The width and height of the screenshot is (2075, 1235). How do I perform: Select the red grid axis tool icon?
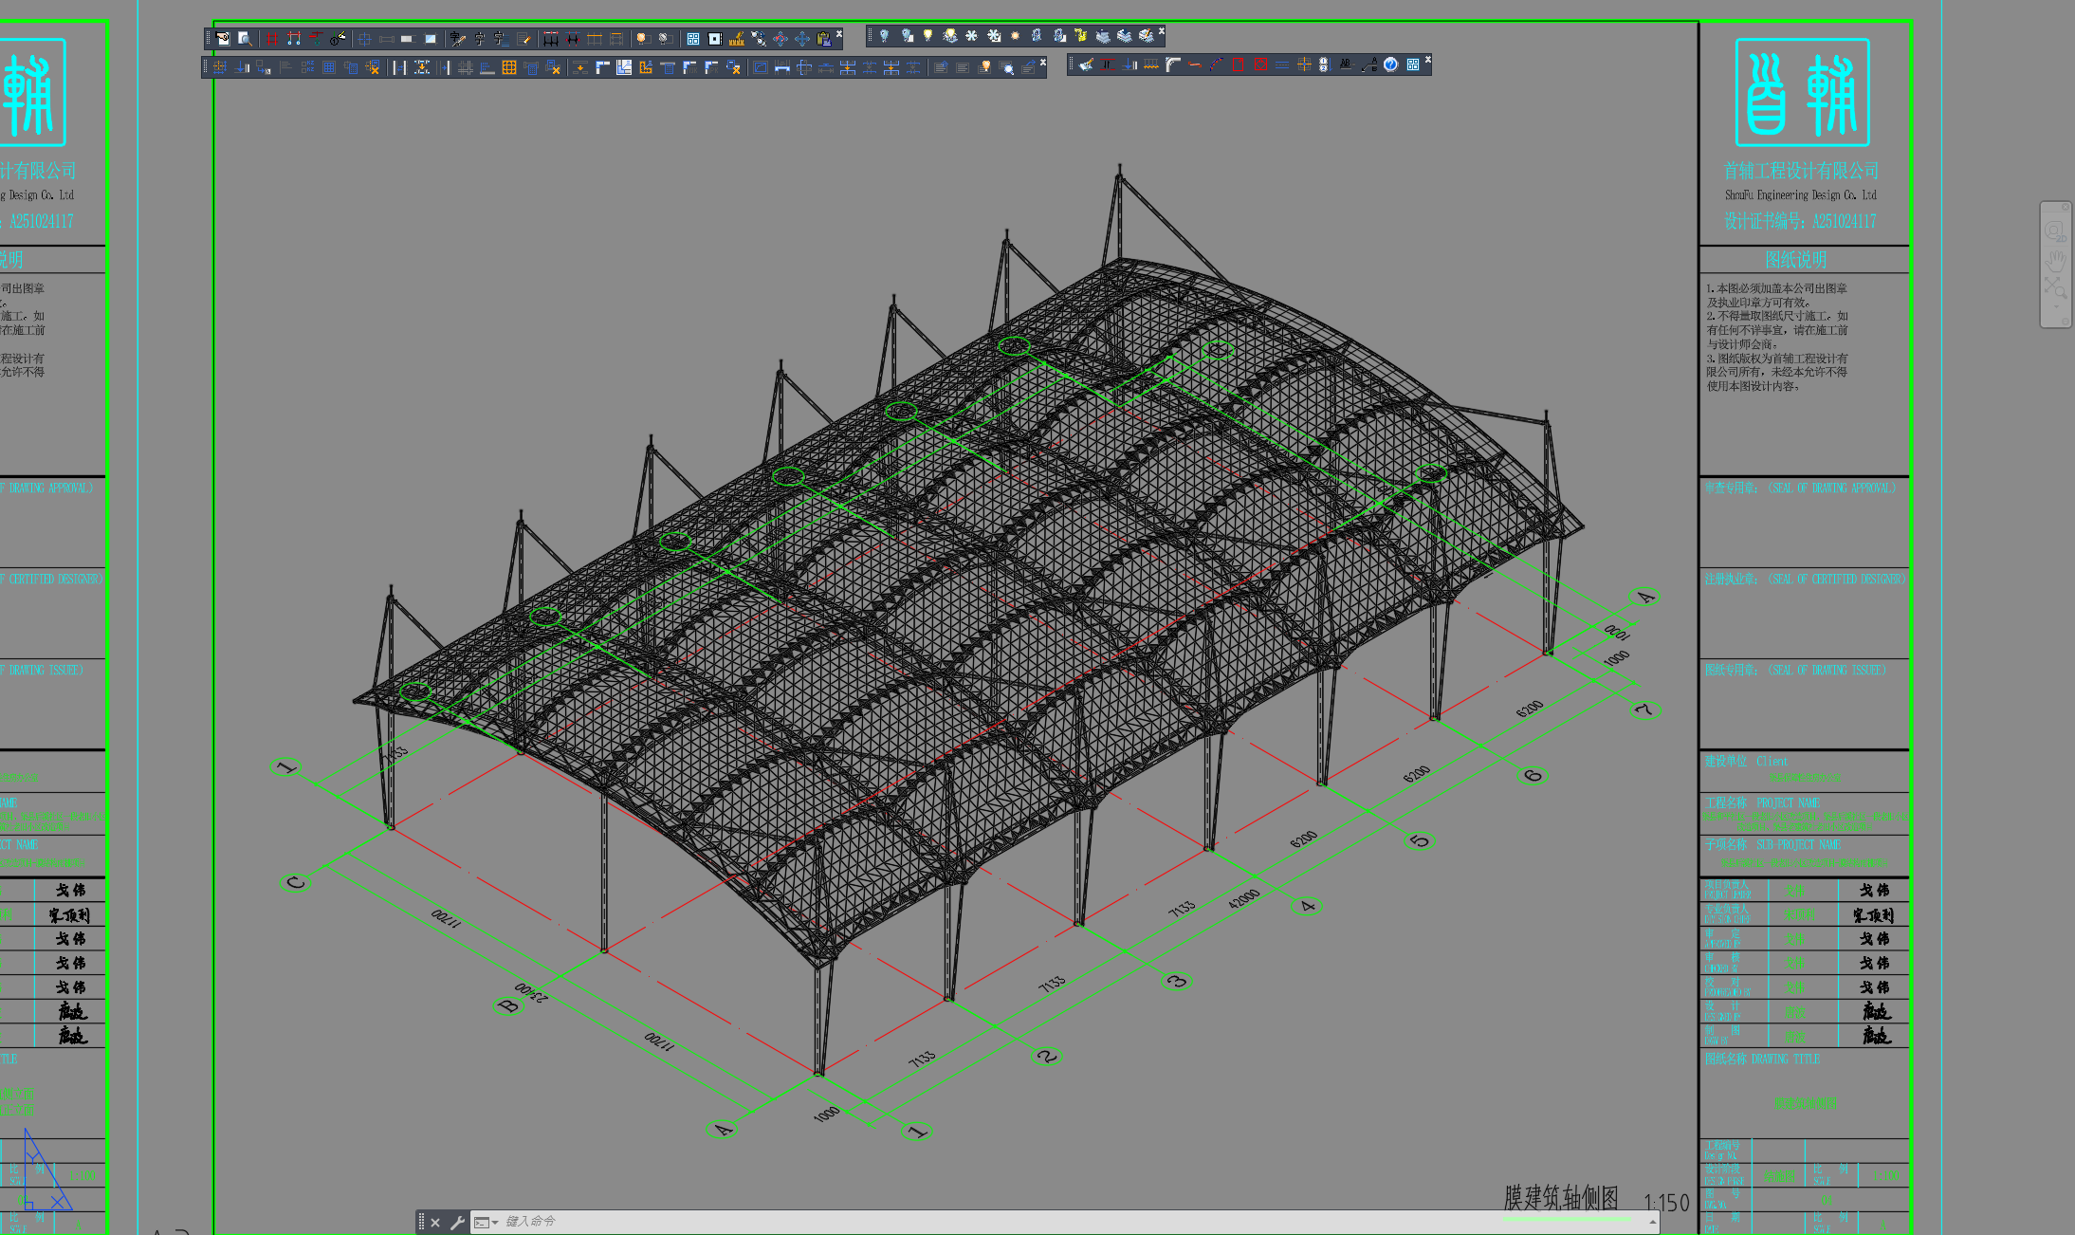click(x=272, y=39)
